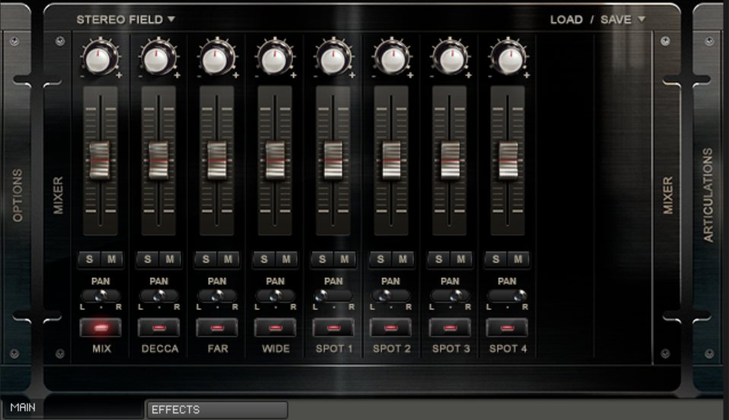The height and width of the screenshot is (420, 729).
Task: Mute the MIX channel
Action: coord(112,259)
